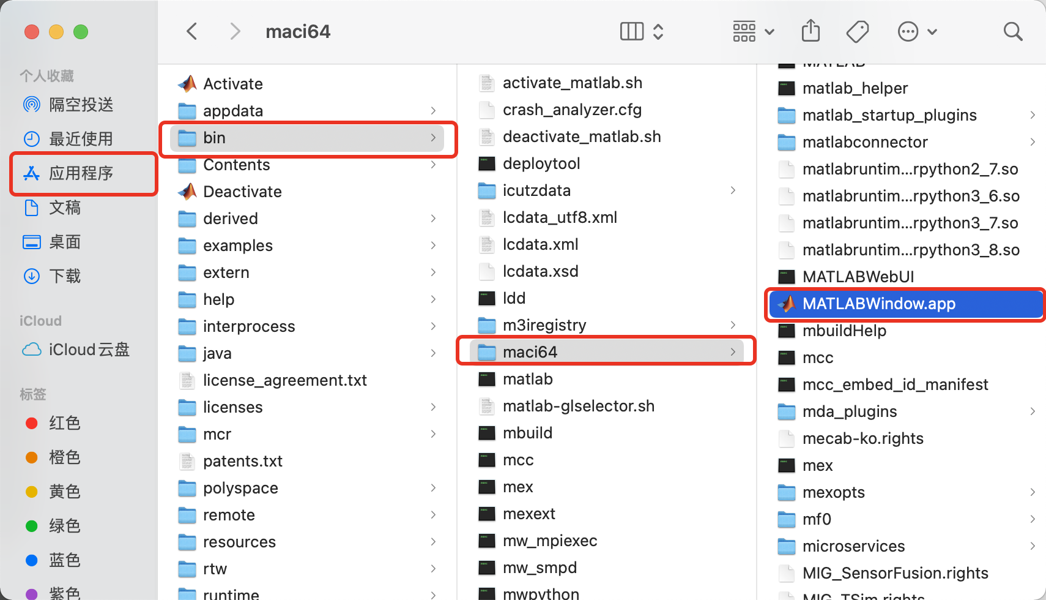Open Downloads (下载) in the sidebar
This screenshot has height=600, width=1046.
[x=52, y=276]
